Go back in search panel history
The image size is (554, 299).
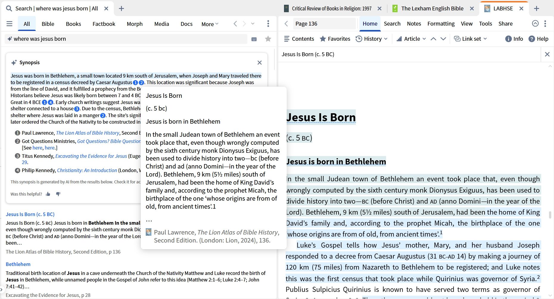pos(235,24)
